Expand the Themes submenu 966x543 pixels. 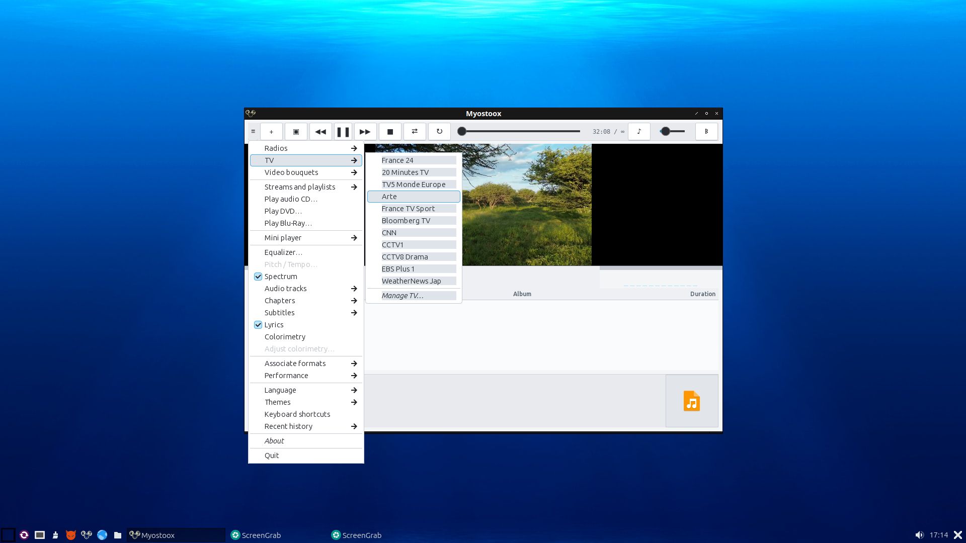click(306, 402)
